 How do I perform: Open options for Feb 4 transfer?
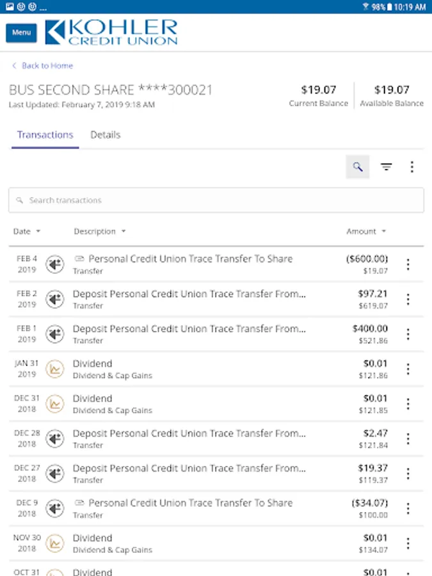(408, 264)
